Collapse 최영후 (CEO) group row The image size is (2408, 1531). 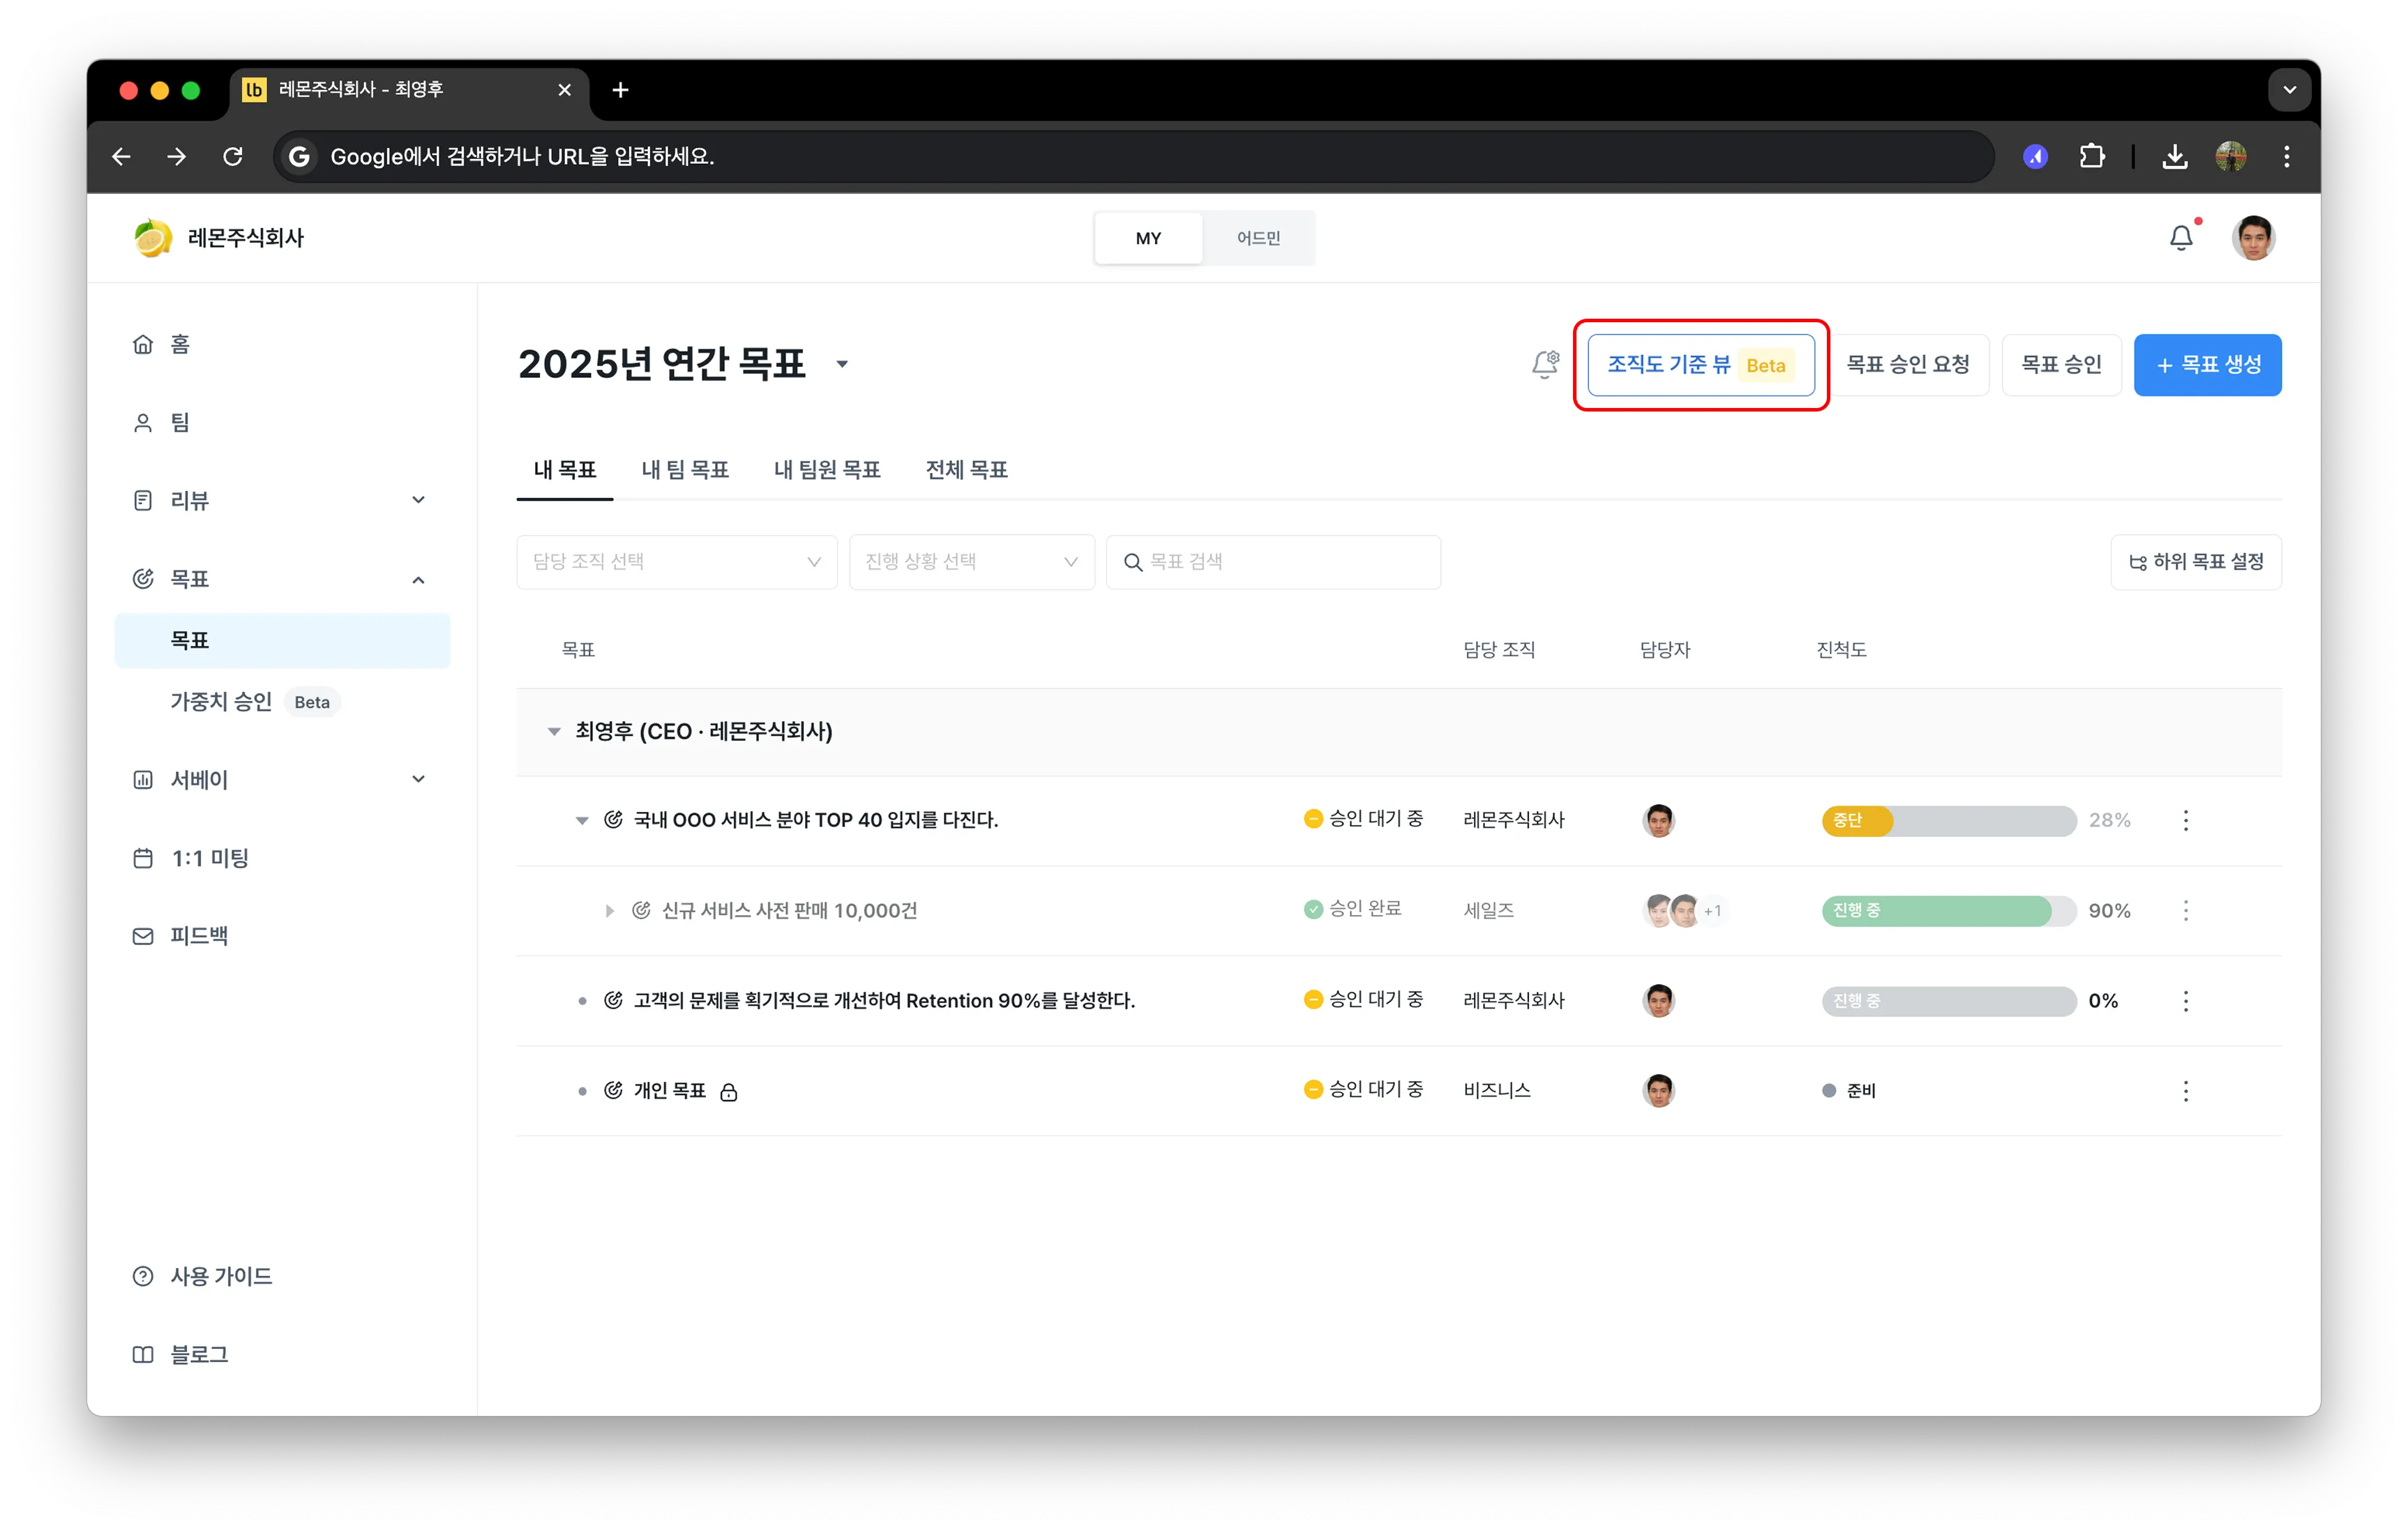(x=554, y=731)
